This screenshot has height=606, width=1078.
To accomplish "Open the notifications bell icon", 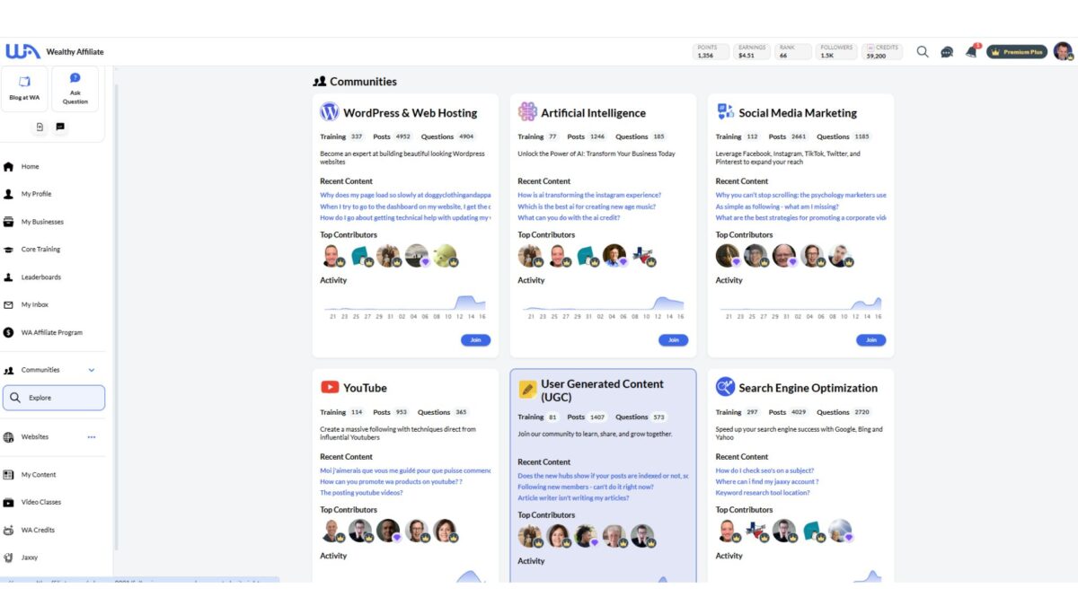I will (971, 52).
